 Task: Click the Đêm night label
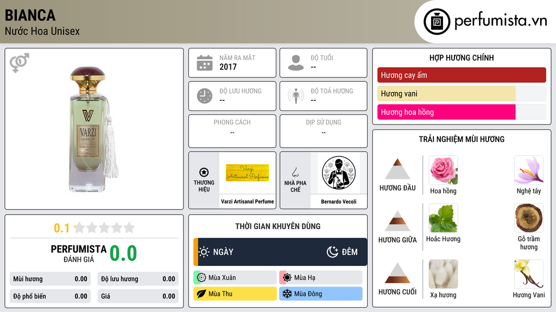pyautogui.click(x=350, y=252)
